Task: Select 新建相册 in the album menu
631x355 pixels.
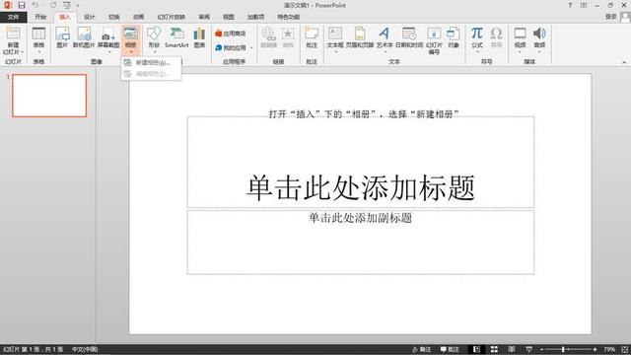Action: [x=151, y=63]
